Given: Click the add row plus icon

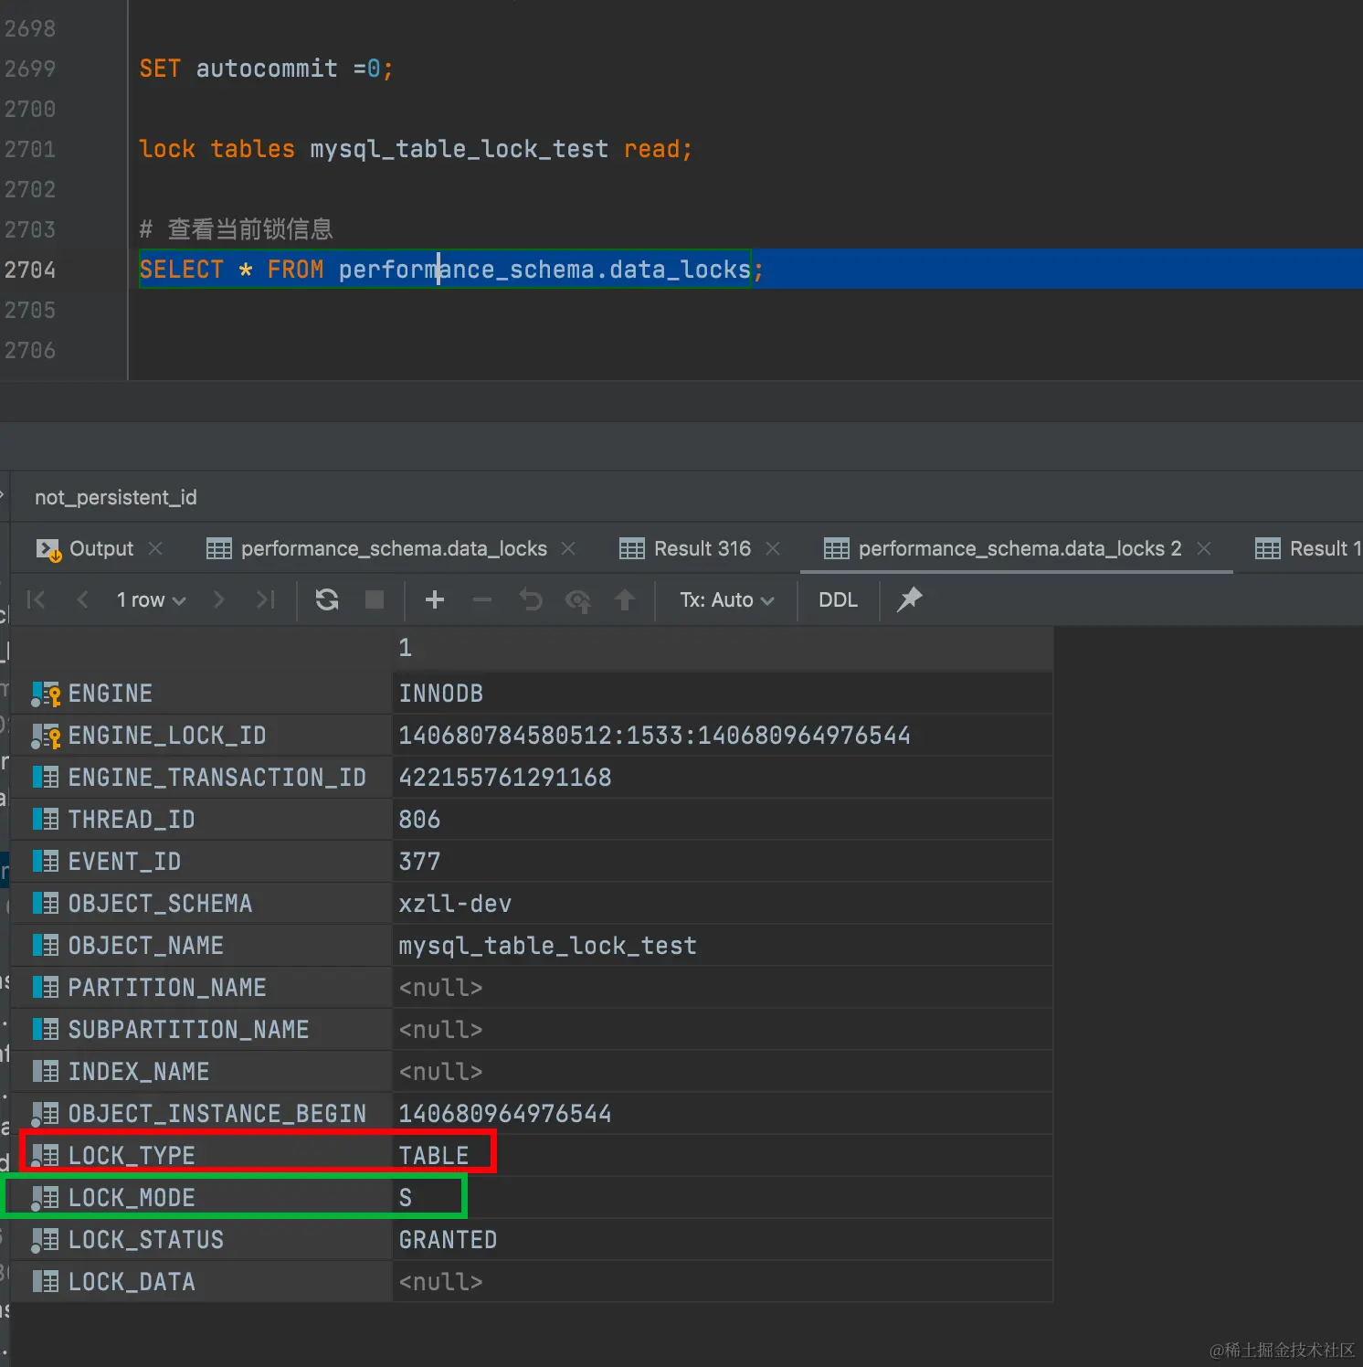Looking at the screenshot, I should pos(435,599).
